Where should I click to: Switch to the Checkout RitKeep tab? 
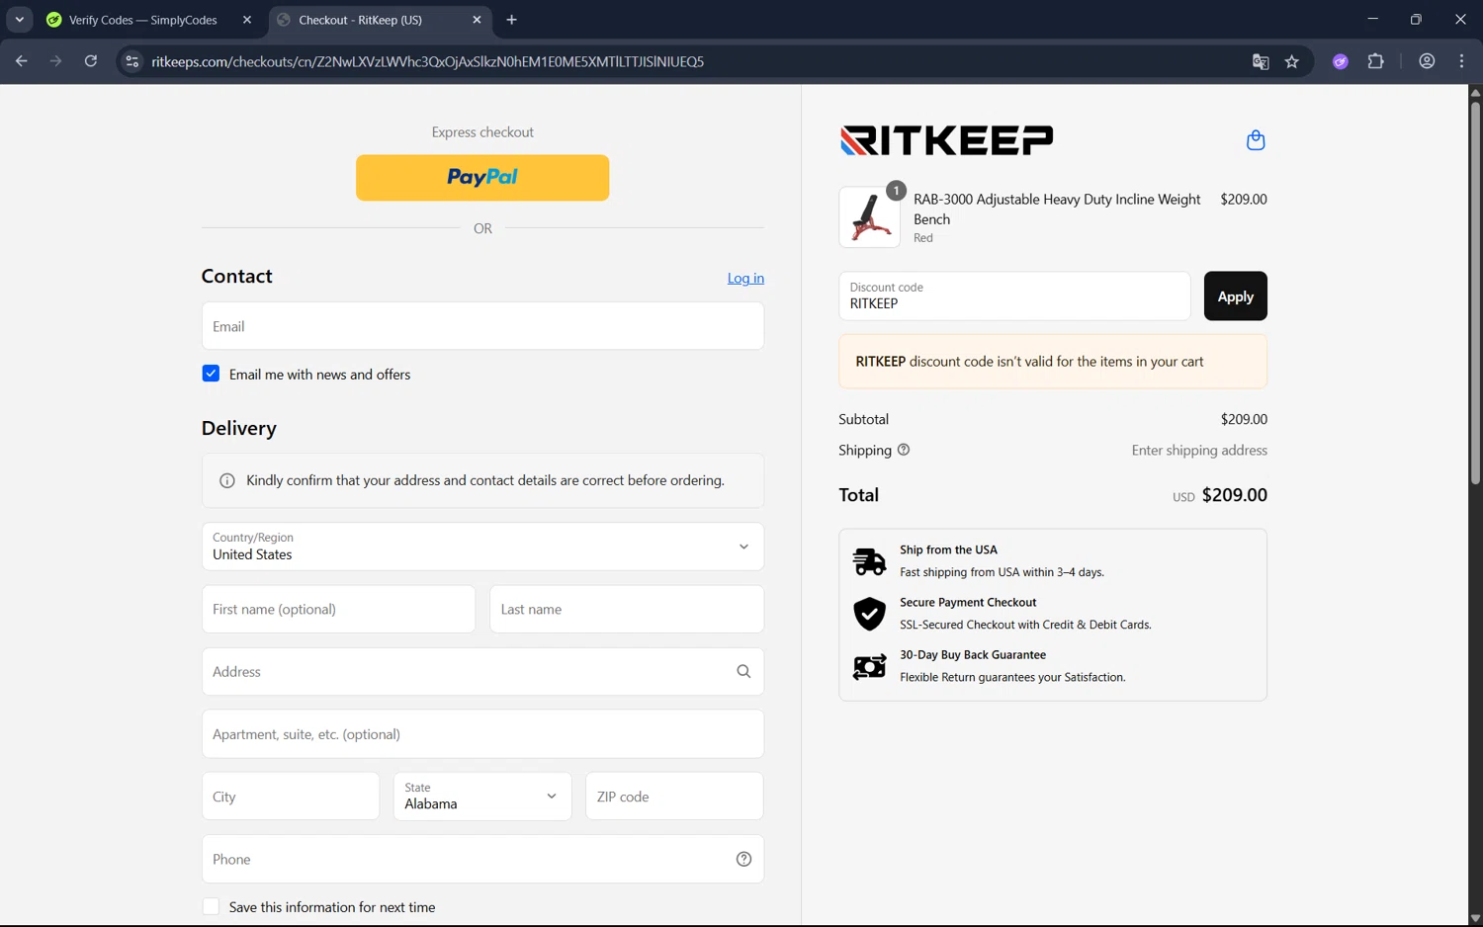pyautogui.click(x=380, y=20)
